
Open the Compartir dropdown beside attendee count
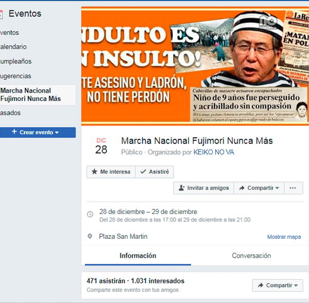[x=278, y=286]
